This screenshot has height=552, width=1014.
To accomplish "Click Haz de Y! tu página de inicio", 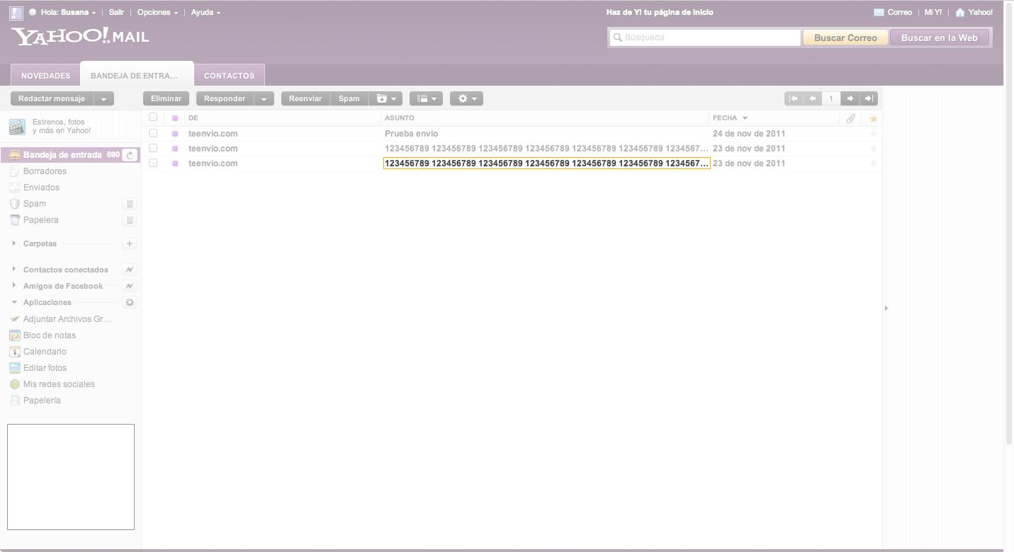I will coord(660,13).
